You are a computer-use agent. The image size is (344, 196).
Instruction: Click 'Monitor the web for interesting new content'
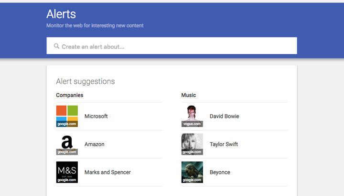click(x=95, y=26)
